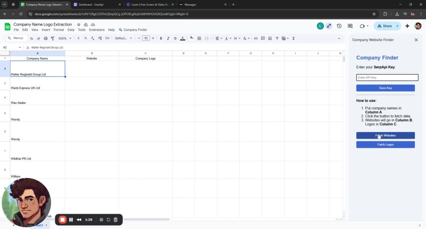Click the Redo arrow in the toolbar

38,39
